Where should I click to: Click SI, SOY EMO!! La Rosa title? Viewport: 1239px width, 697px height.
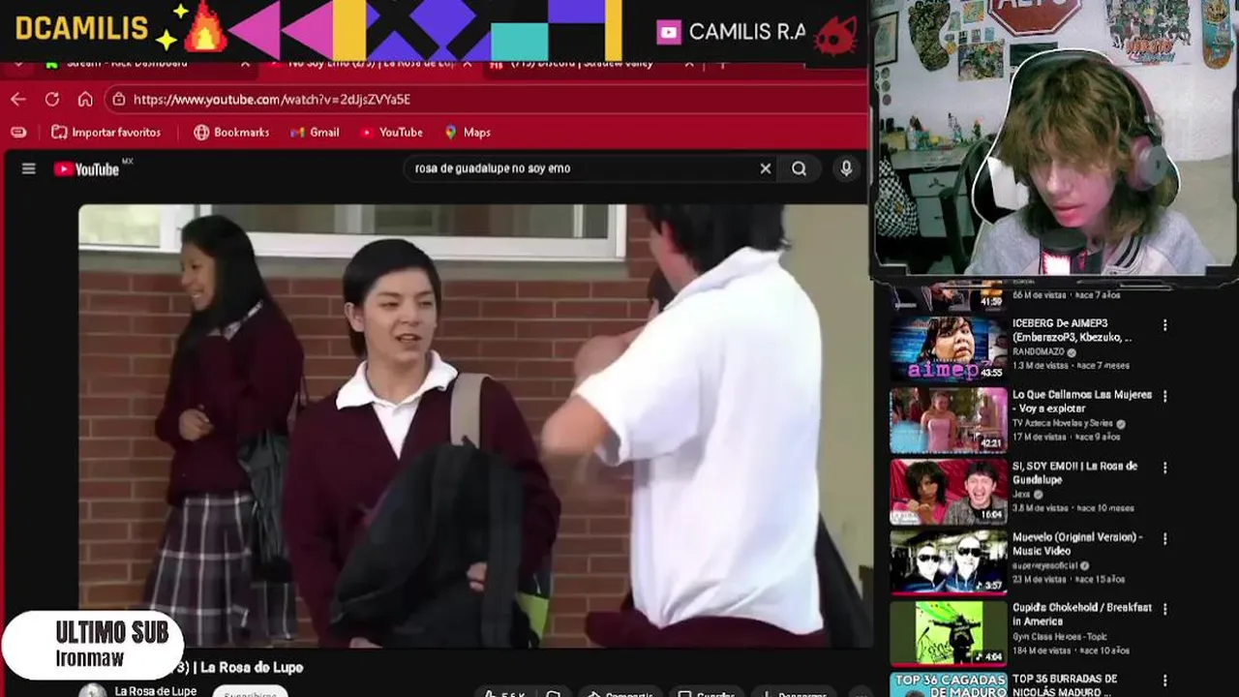[x=1074, y=472]
